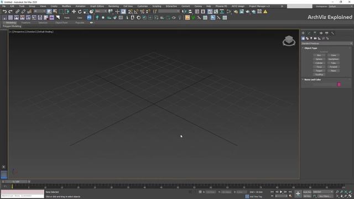Screen dimensions: 354x199
Task: Toggle the 3D Snaps icon
Action: tap(131, 12)
